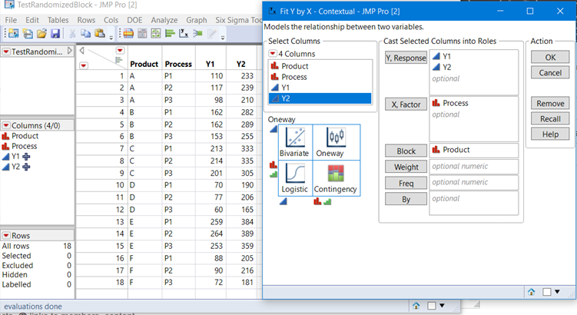Click the Fit Y by X toolbar icon
This screenshot has height=315, width=577.
(x=184, y=34)
